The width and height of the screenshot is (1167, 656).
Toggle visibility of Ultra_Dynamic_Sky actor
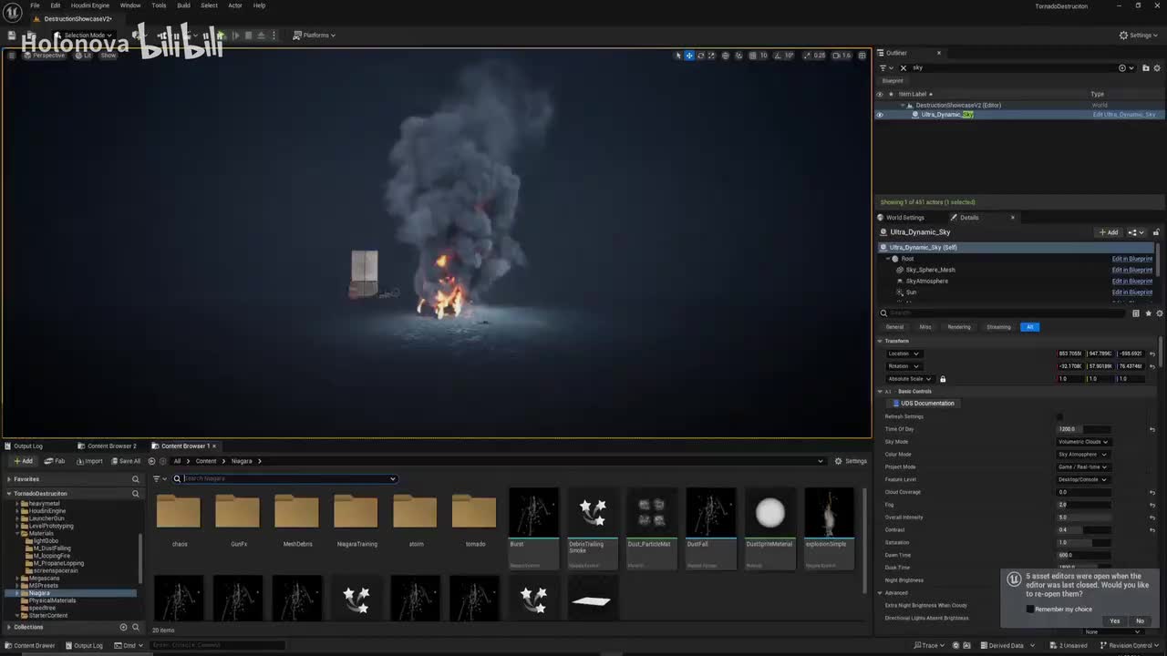click(x=880, y=115)
